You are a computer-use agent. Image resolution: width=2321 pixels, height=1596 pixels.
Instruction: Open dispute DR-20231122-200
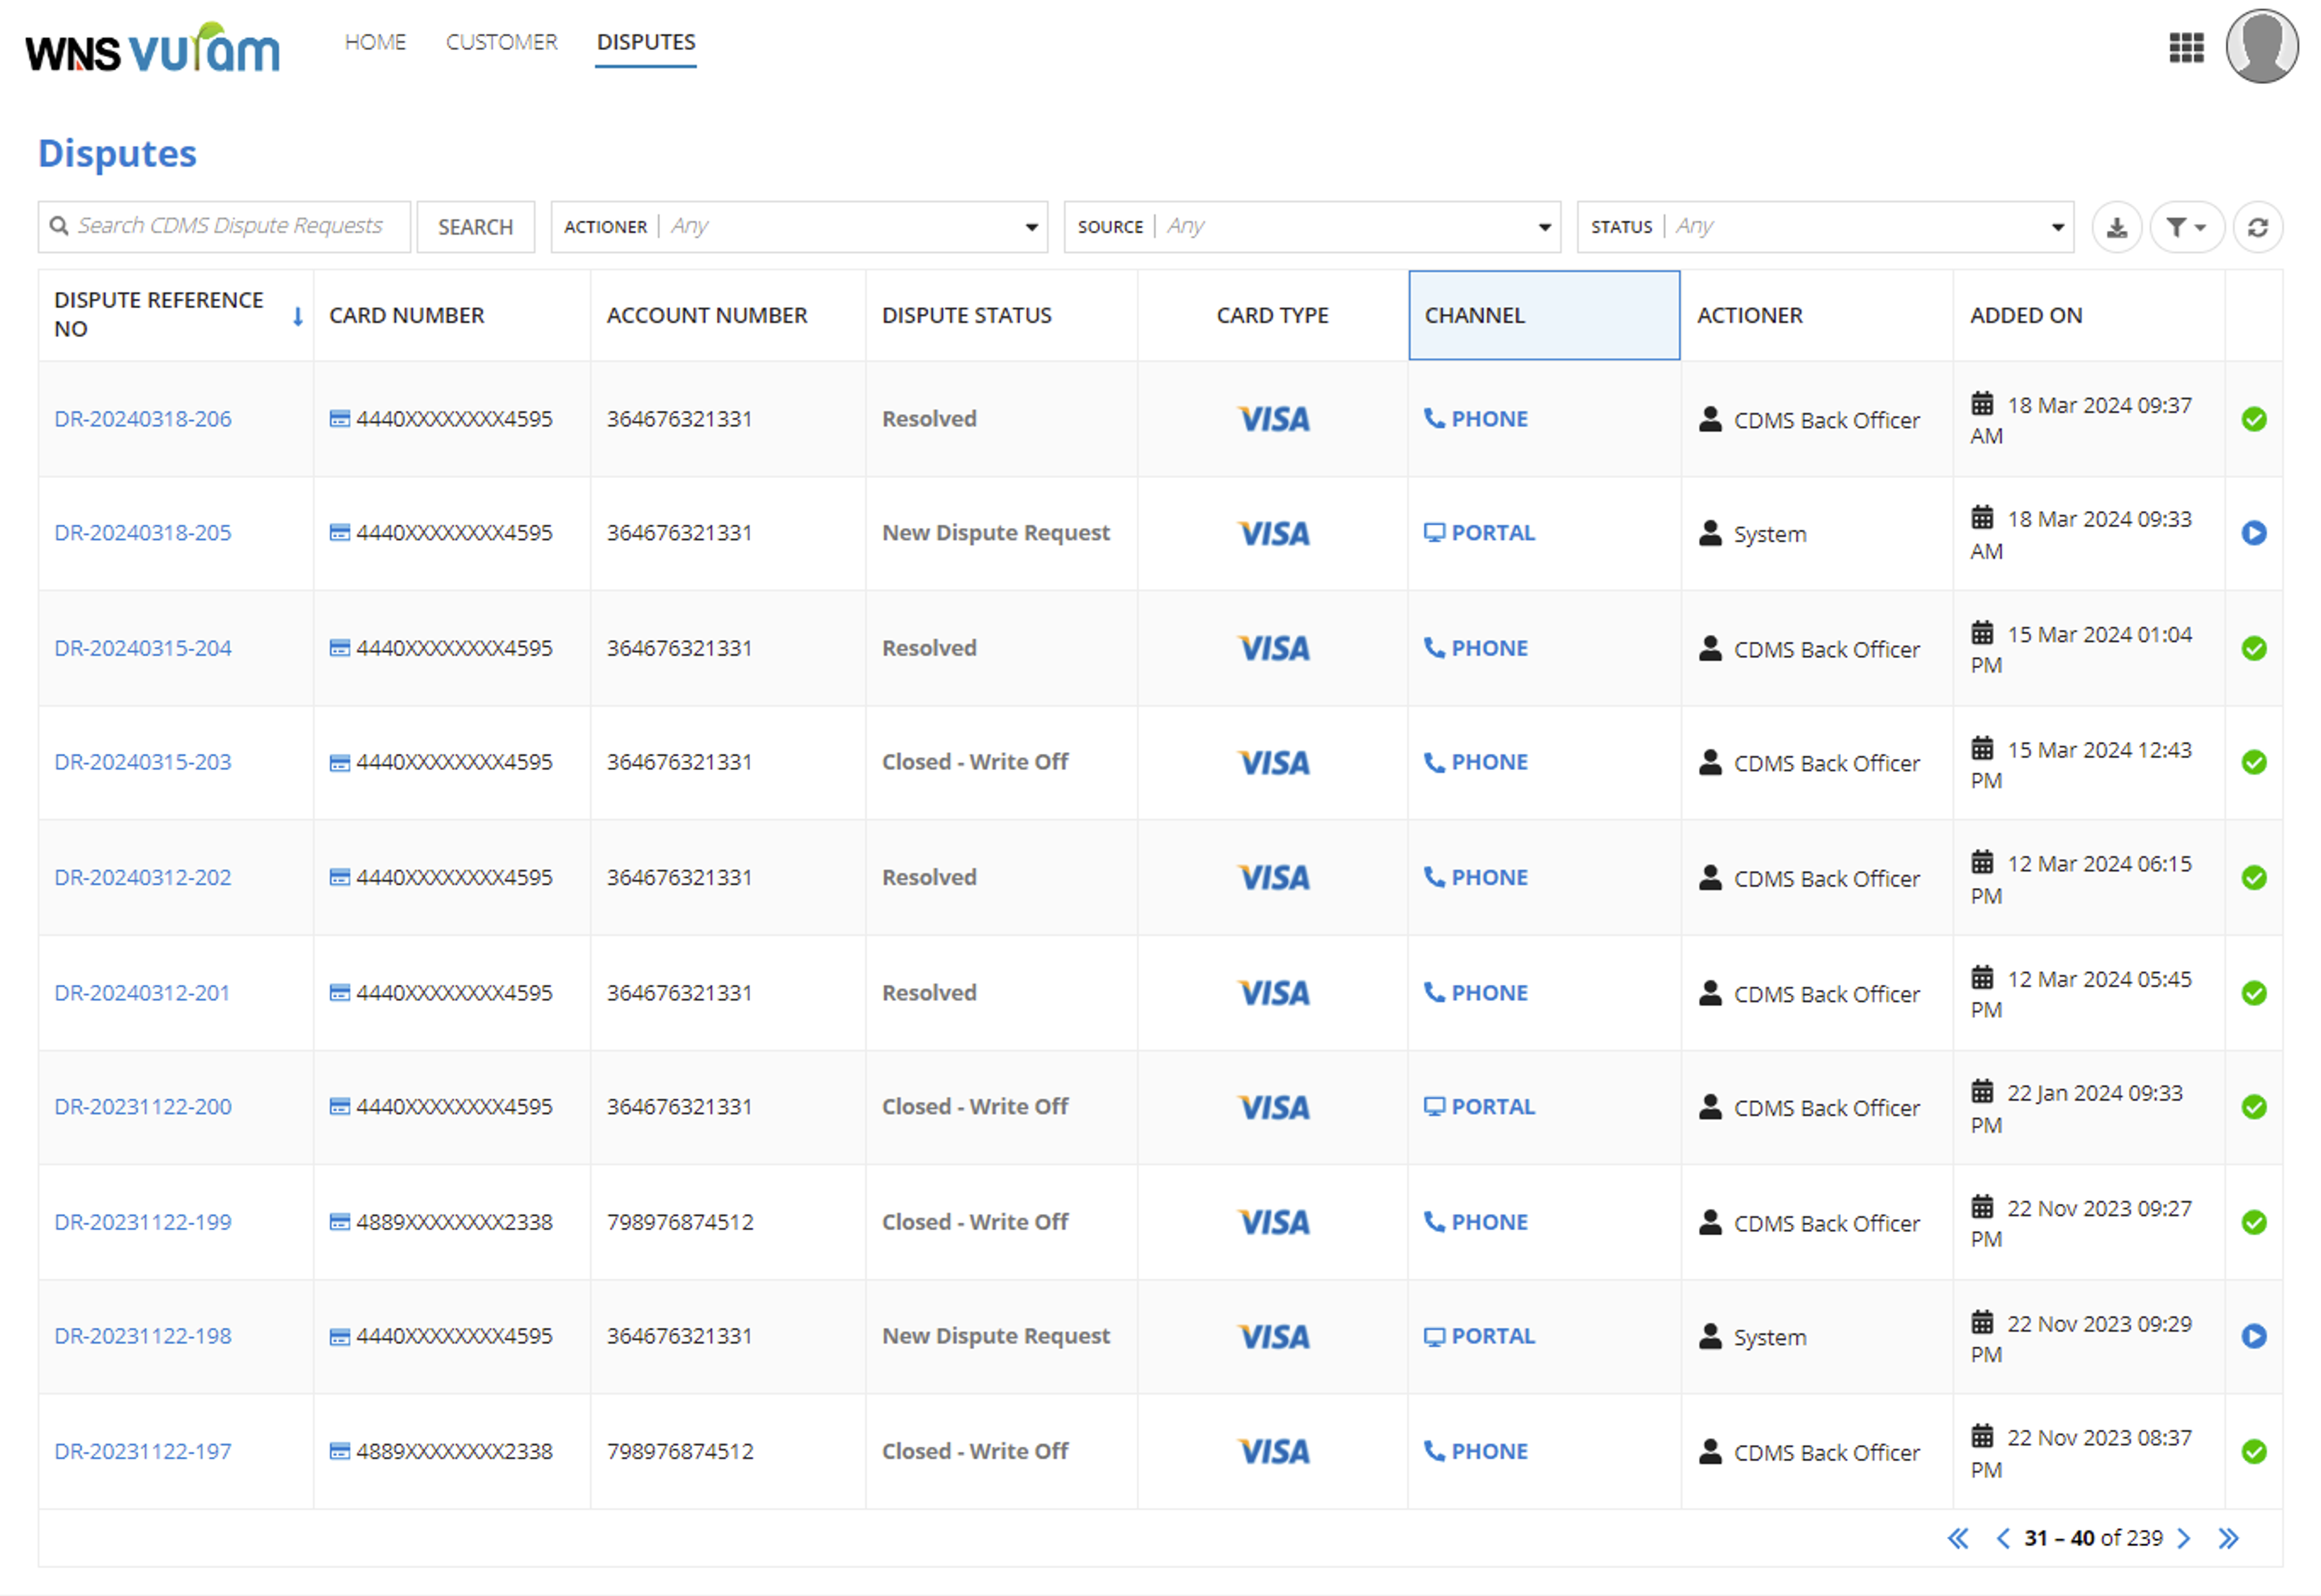pyautogui.click(x=142, y=1107)
